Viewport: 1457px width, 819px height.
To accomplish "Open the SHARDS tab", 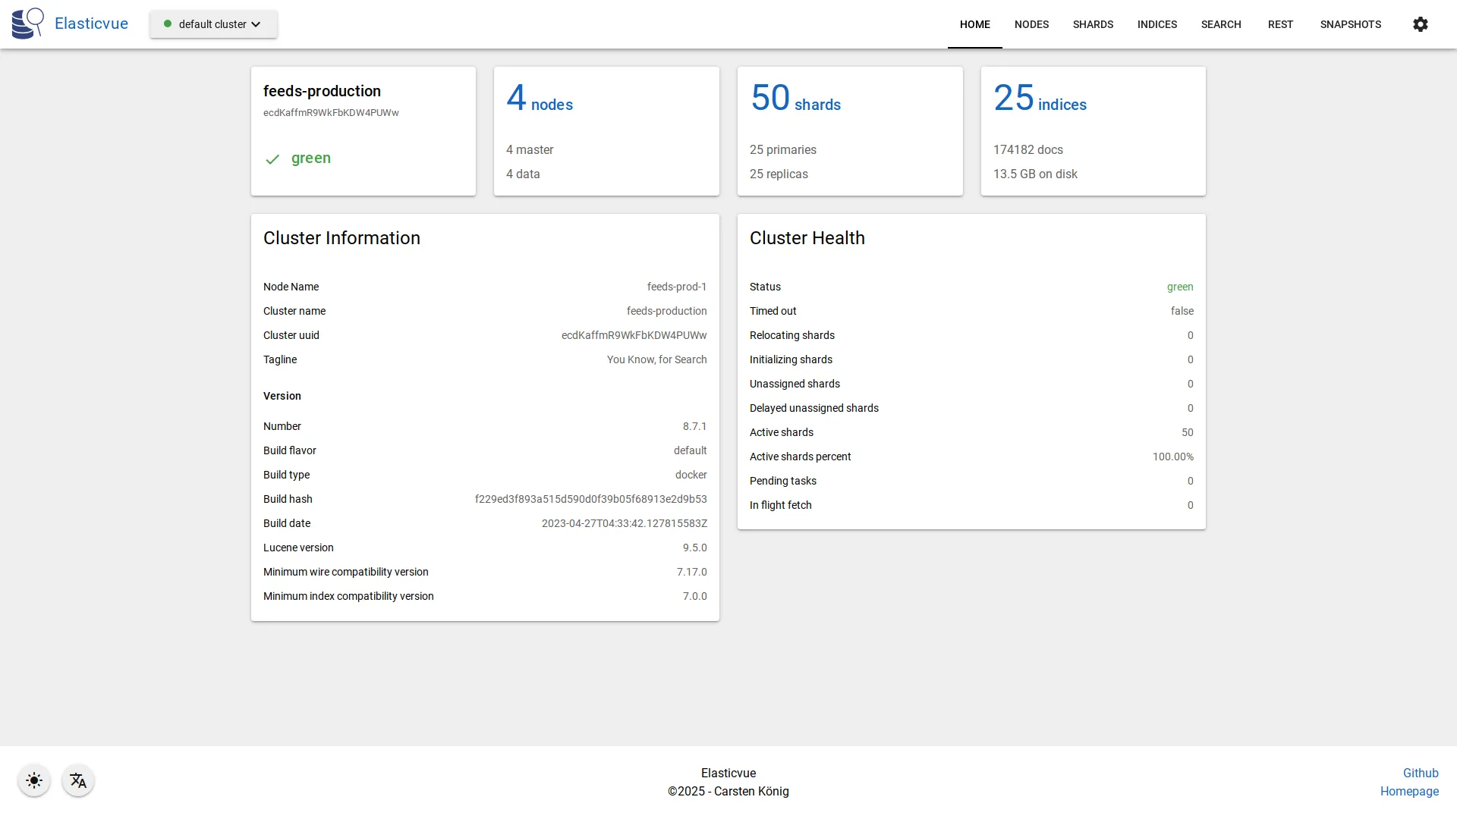I will [1093, 24].
